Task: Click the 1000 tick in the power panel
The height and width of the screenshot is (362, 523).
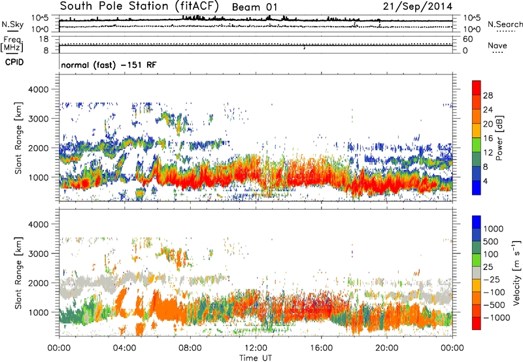Action: (39, 177)
